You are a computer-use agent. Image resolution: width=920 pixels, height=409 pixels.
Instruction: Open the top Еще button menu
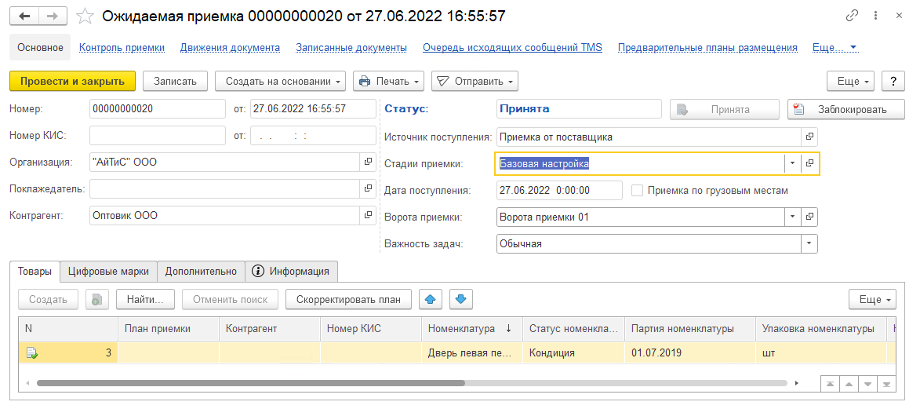click(851, 82)
